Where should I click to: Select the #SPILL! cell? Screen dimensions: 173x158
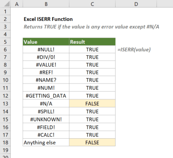tap(46, 112)
